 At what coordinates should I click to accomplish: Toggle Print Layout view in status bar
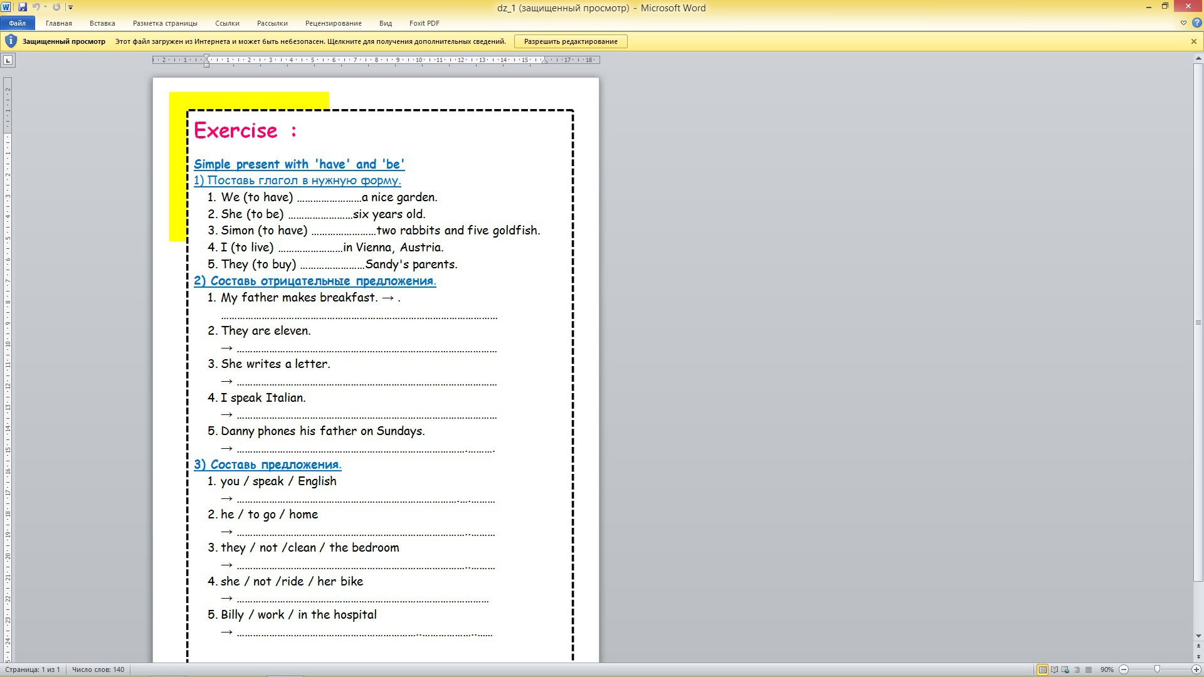(x=1042, y=669)
